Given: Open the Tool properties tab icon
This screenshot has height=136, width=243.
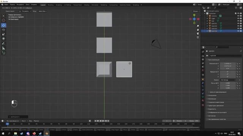Looking at the screenshot, I should pyautogui.click(x=203, y=52).
